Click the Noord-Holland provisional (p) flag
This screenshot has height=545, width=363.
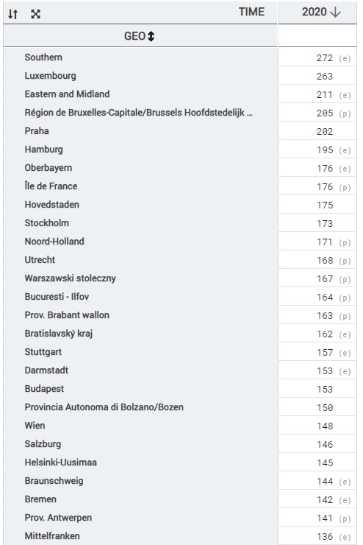(x=345, y=242)
